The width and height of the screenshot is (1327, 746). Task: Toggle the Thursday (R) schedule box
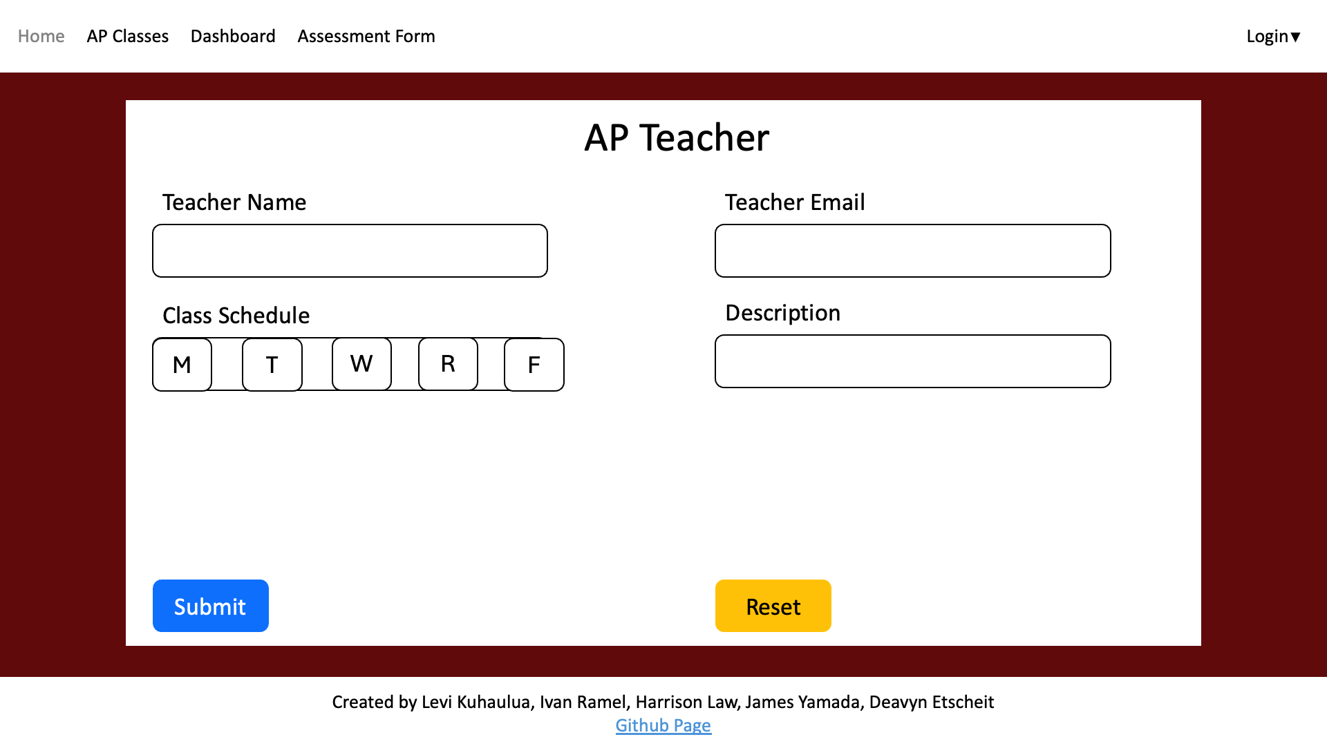click(x=448, y=364)
